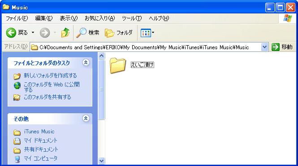298x166 pixels.
Task: Click 新しいフォルダを作成する link
Action: (x=50, y=76)
